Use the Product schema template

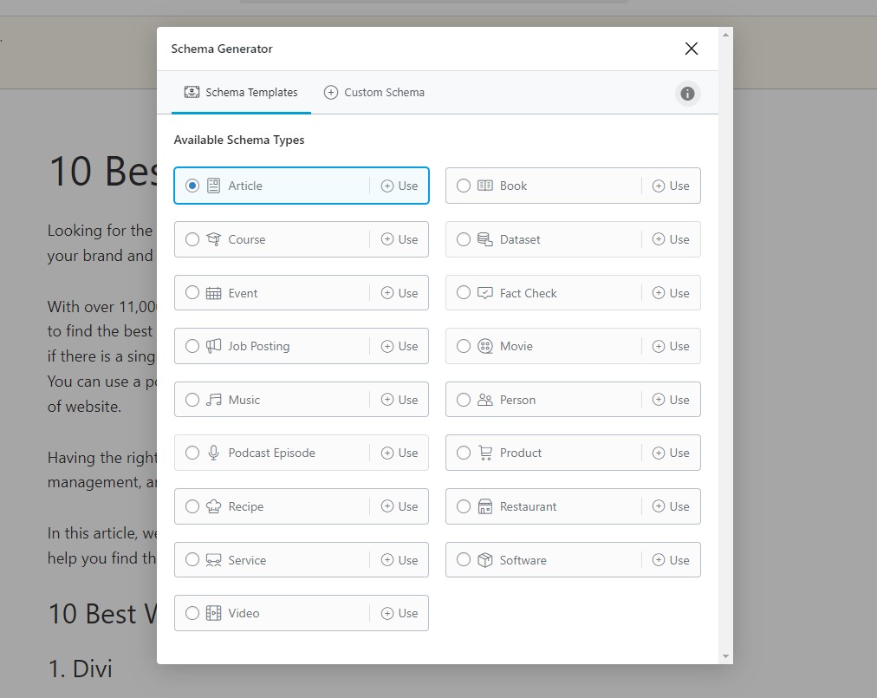pos(671,453)
